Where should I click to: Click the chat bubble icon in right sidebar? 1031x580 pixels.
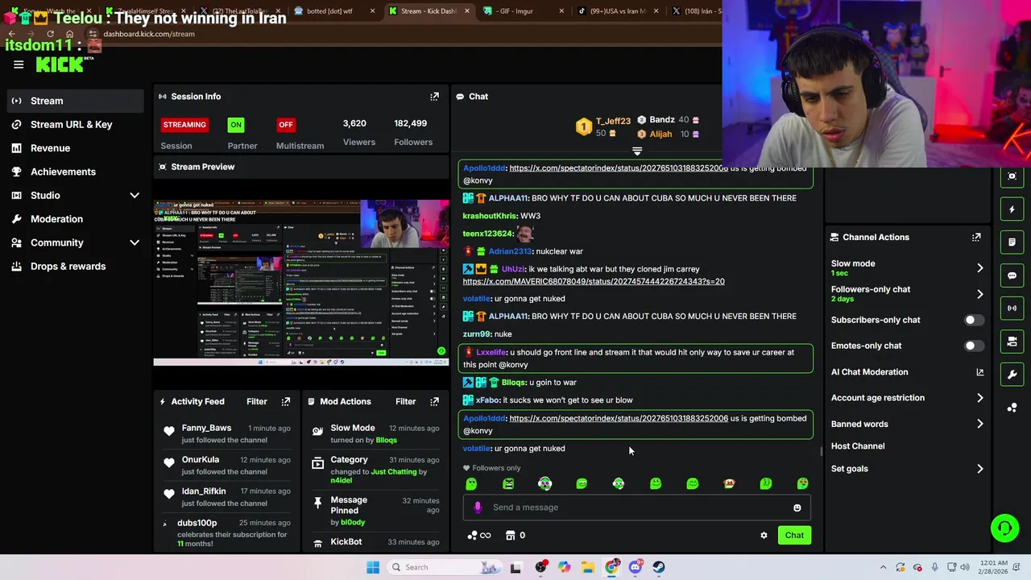coord(1012,275)
